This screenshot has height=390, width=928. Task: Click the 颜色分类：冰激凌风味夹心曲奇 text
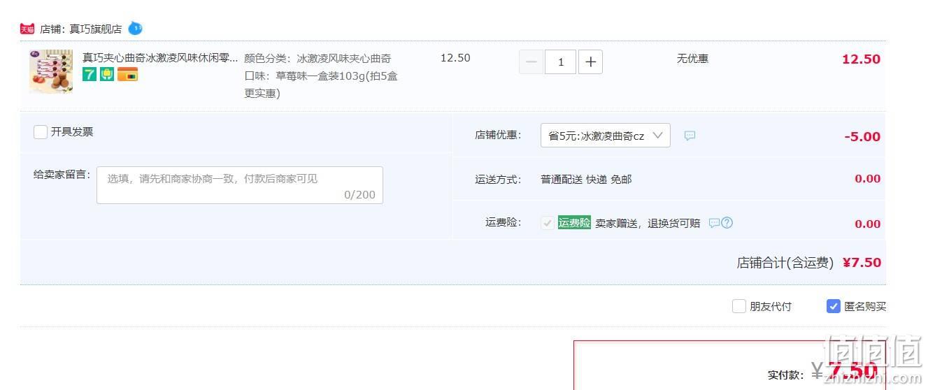(x=317, y=58)
